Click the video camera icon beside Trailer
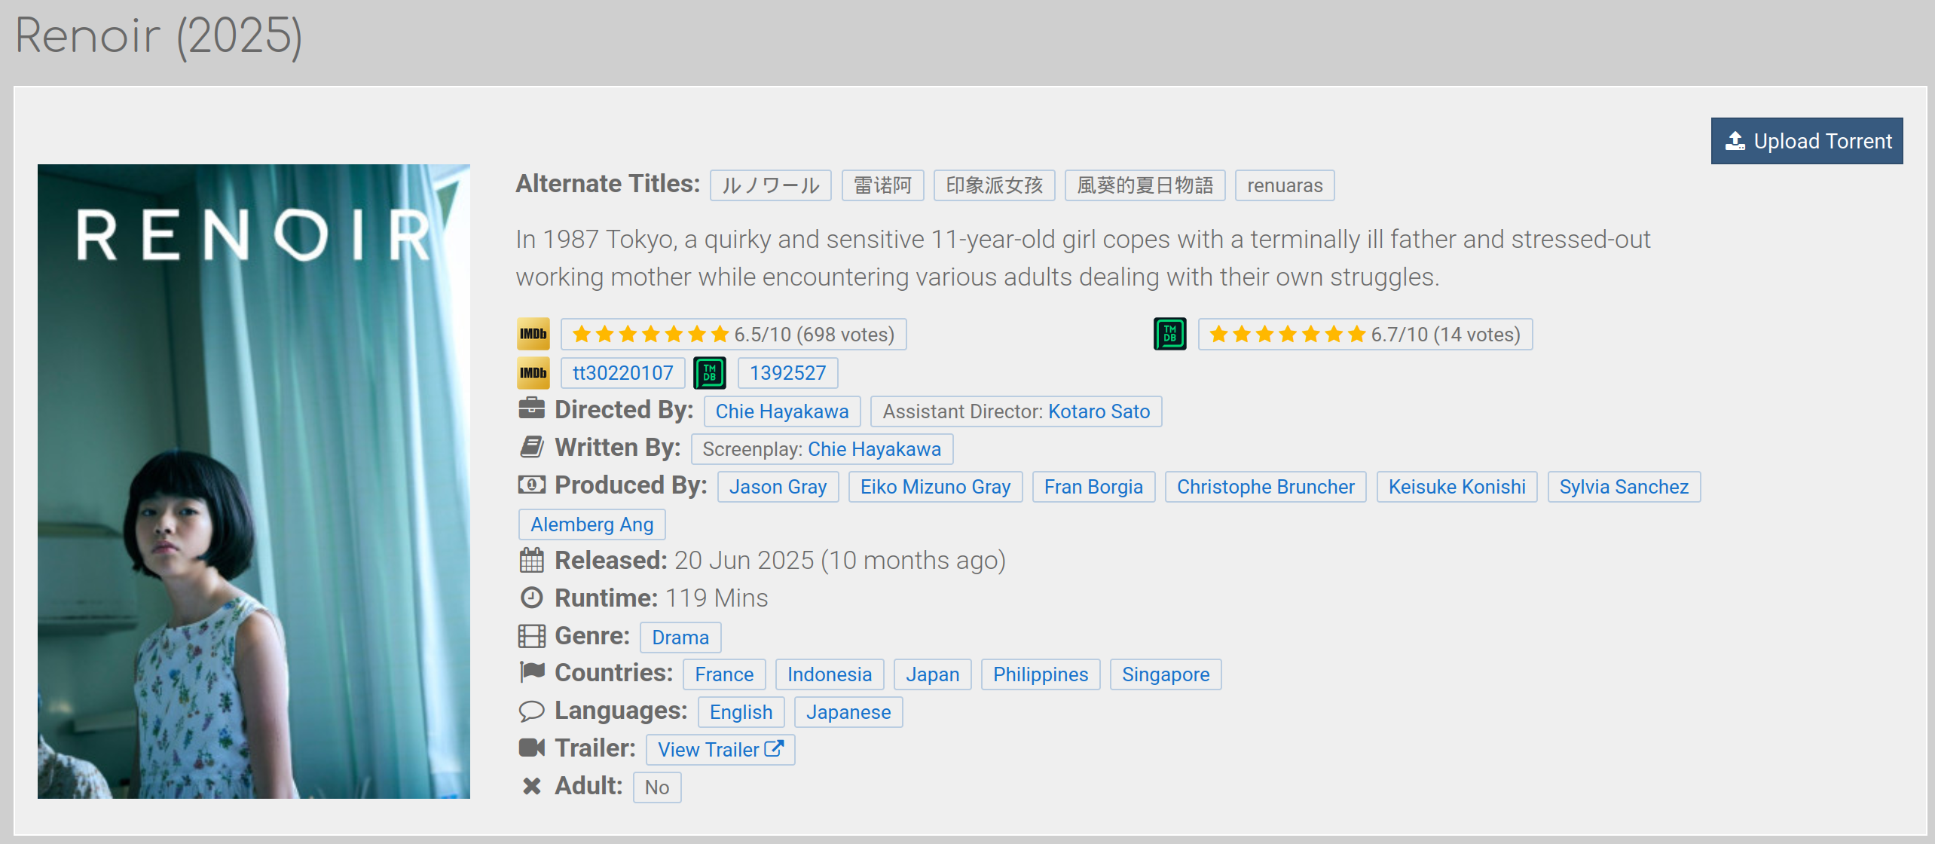1935x844 pixels. [531, 748]
